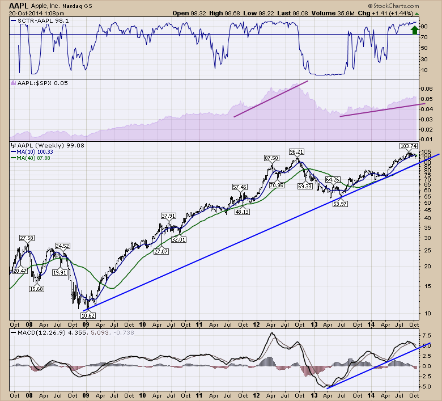Click the 19.91 price low label
Viewport: 442px width, 401px height.
pyautogui.click(x=60, y=273)
